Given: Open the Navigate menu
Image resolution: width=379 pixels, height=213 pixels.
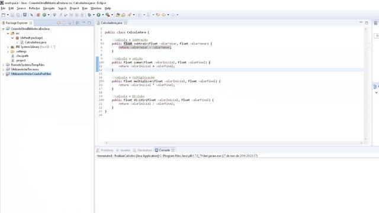Looking at the screenshot, I should (49, 8).
